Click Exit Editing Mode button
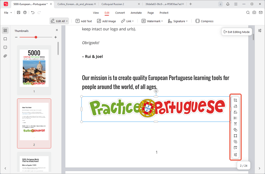The width and height of the screenshot is (265, 174). (236, 32)
